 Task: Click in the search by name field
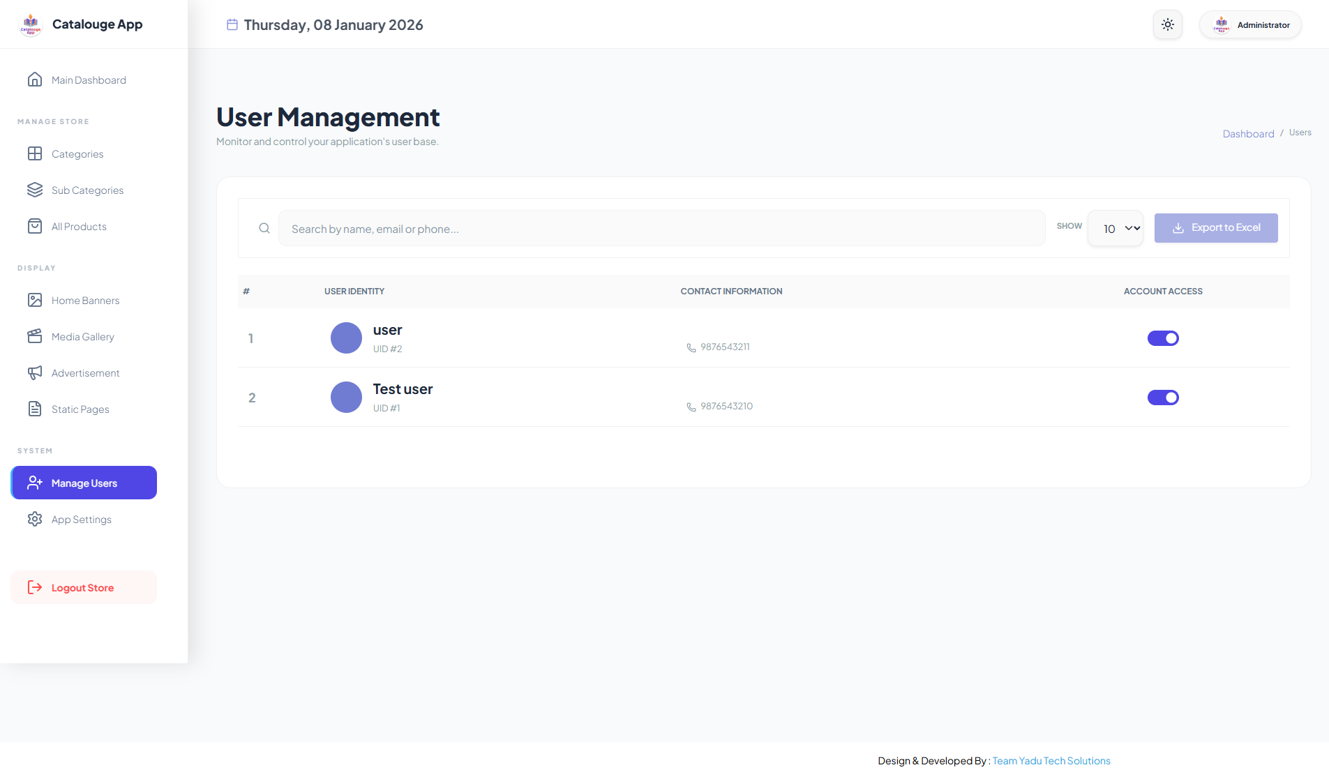click(x=661, y=228)
